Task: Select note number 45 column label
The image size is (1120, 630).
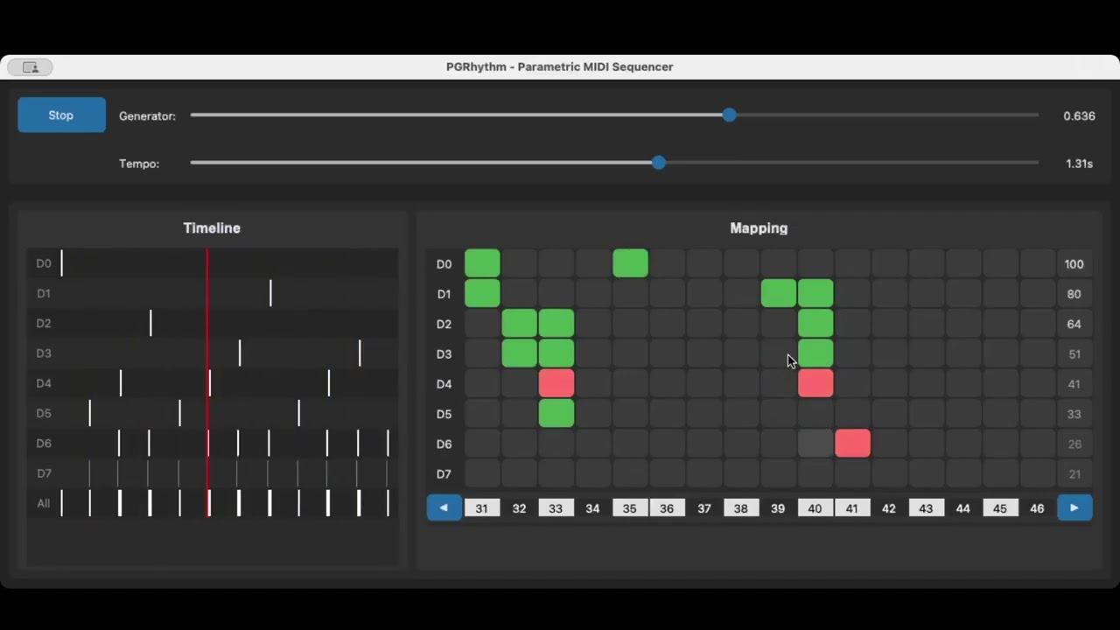Action: pyautogui.click(x=1000, y=508)
